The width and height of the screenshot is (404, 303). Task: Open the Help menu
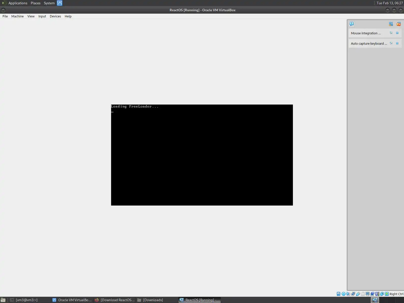coord(68,16)
